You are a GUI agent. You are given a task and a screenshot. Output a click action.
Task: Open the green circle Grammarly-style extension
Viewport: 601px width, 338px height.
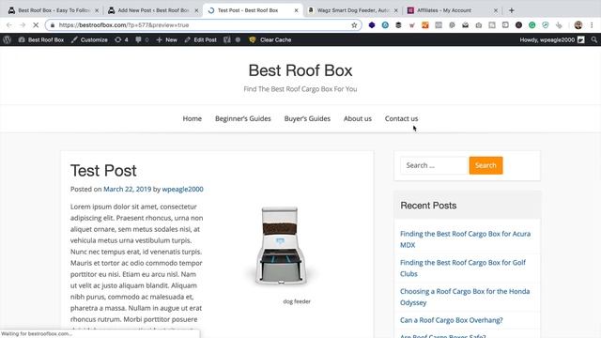coord(532,25)
